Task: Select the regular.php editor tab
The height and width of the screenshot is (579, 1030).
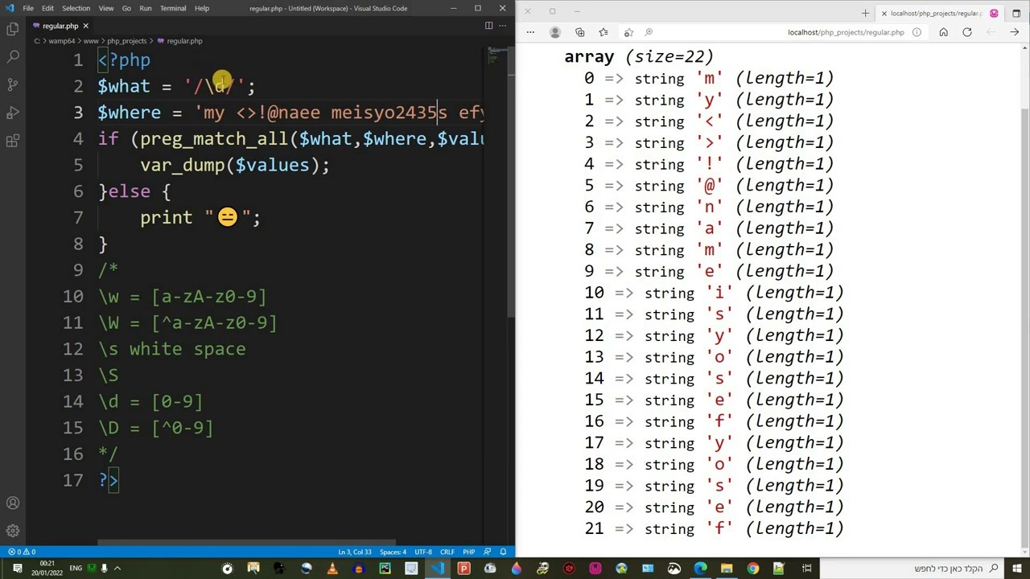Action: click(61, 26)
